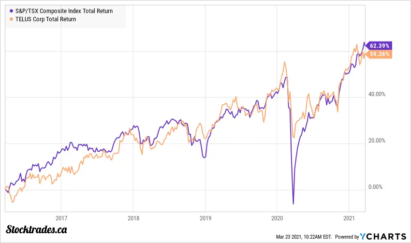The height and width of the screenshot is (243, 411).
Task: Click the orange line's early 2020 peak
Action: 284,61
